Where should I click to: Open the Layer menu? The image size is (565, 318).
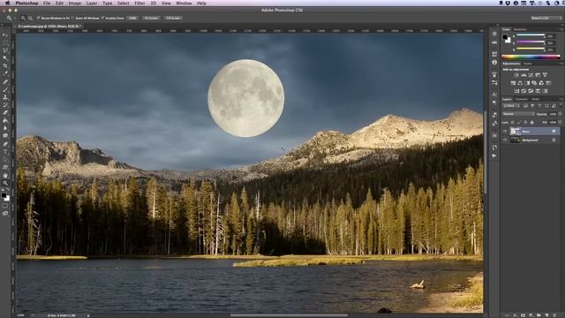point(92,3)
